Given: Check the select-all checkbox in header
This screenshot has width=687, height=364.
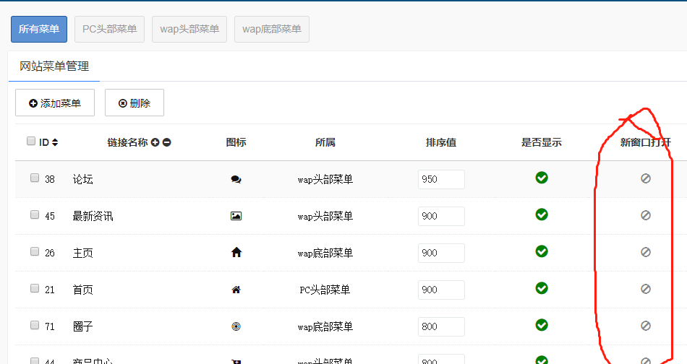Looking at the screenshot, I should coord(31,142).
